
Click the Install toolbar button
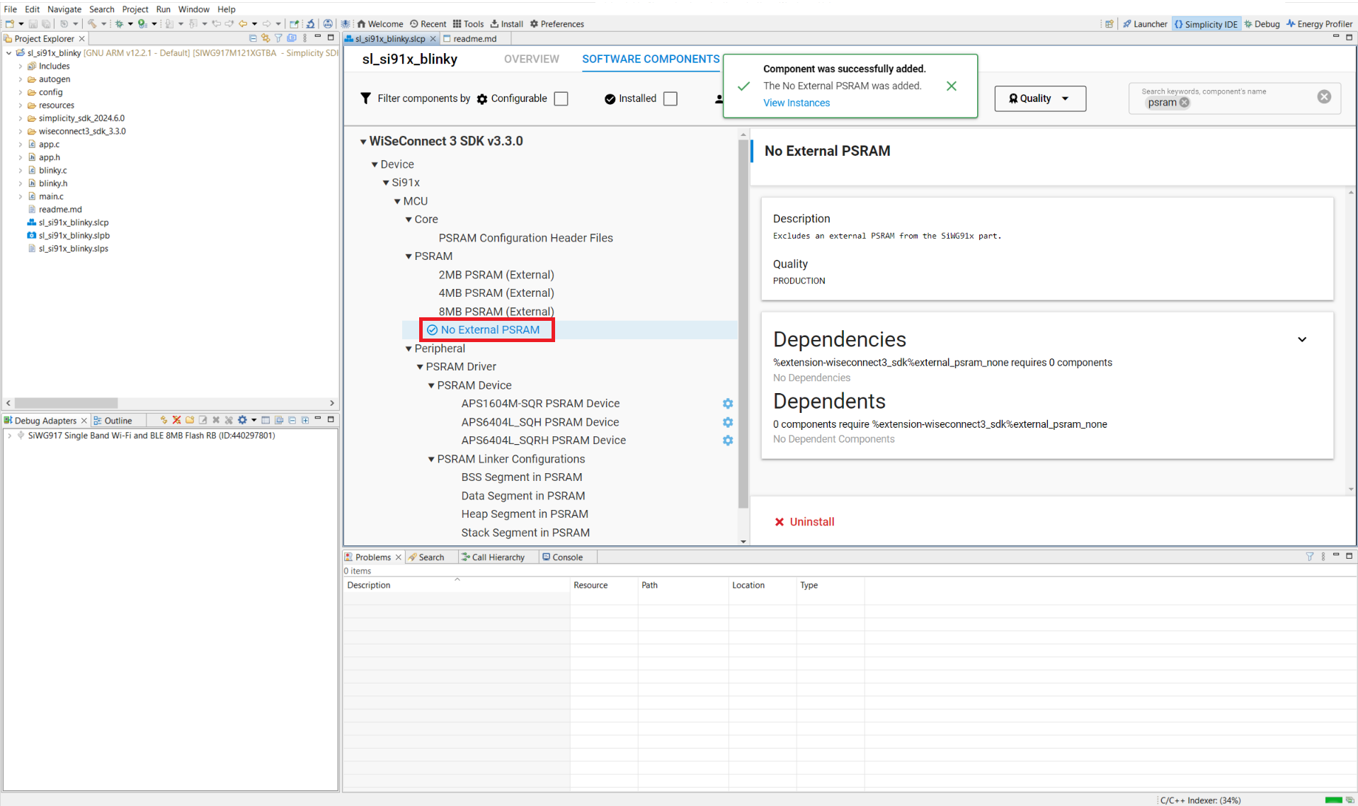(x=506, y=24)
